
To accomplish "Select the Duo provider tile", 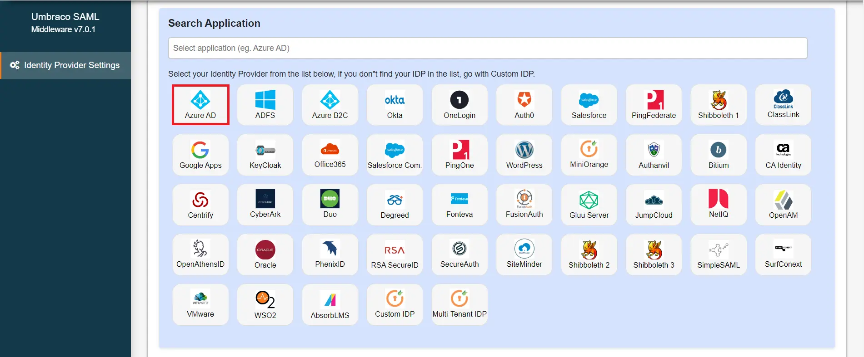I will [x=330, y=205].
